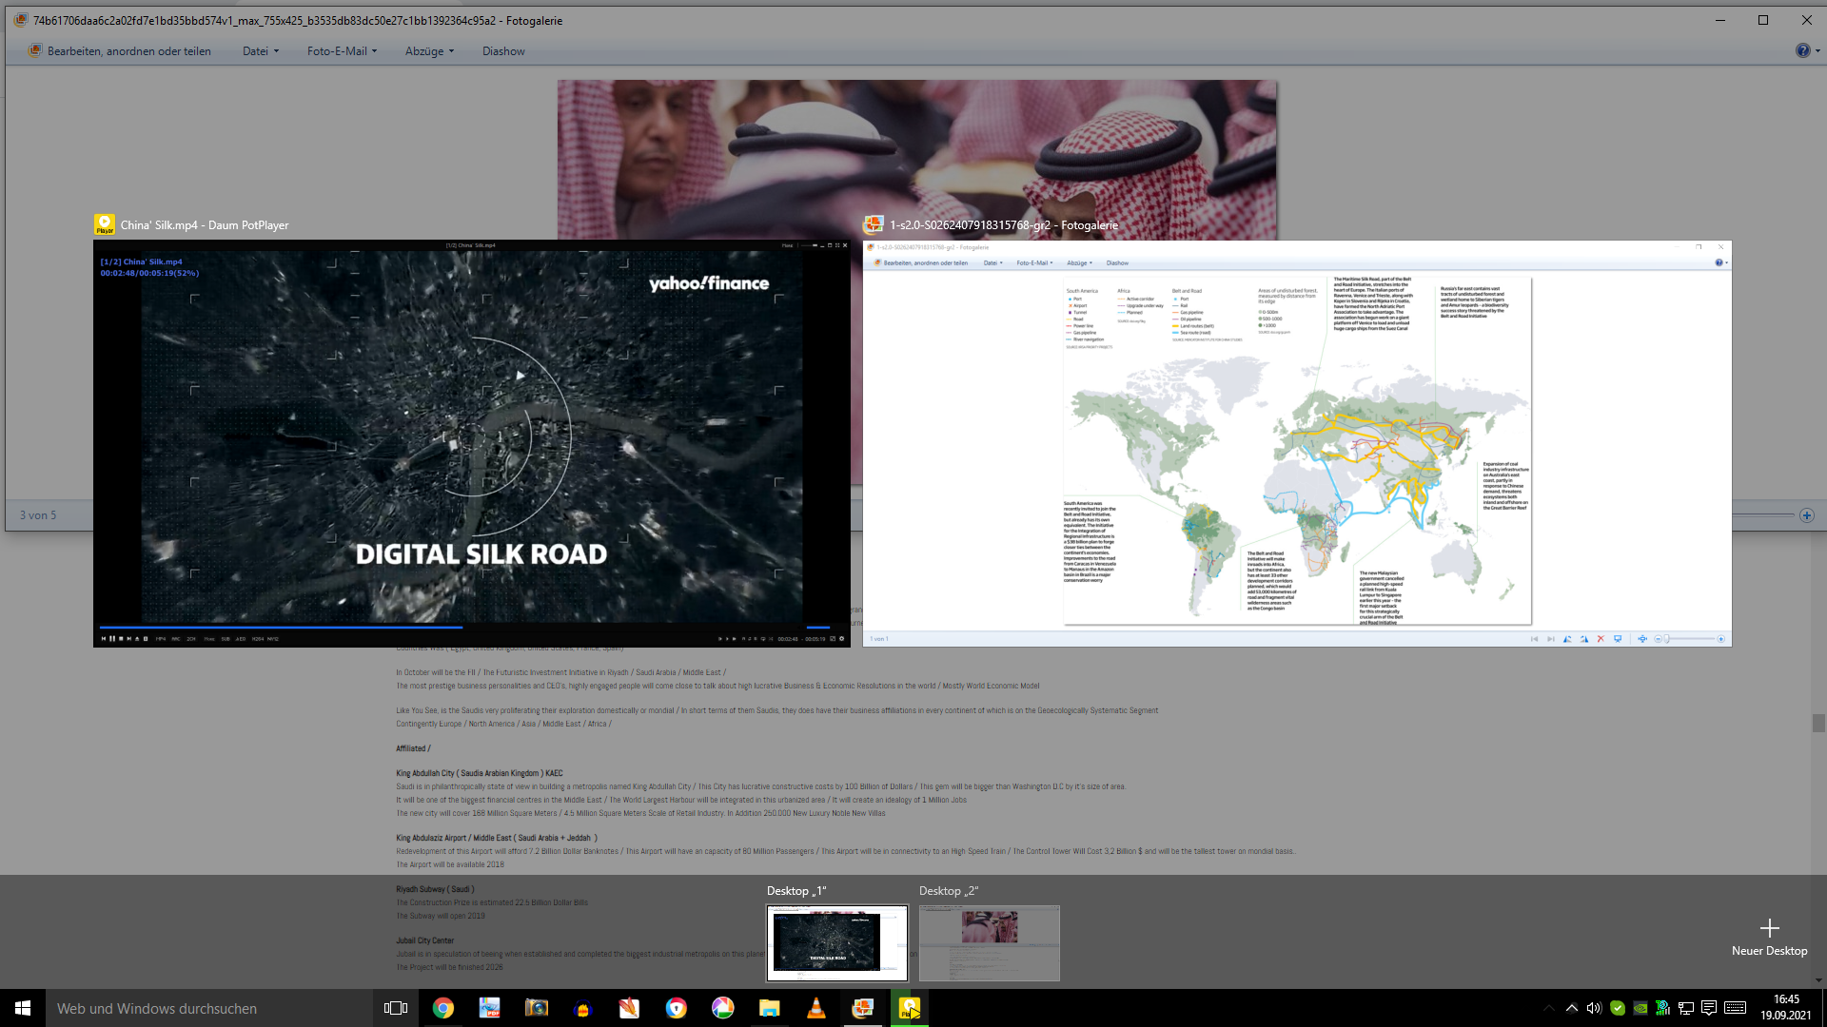Open the PDF viewer taskbar icon

pyautogui.click(x=489, y=1008)
